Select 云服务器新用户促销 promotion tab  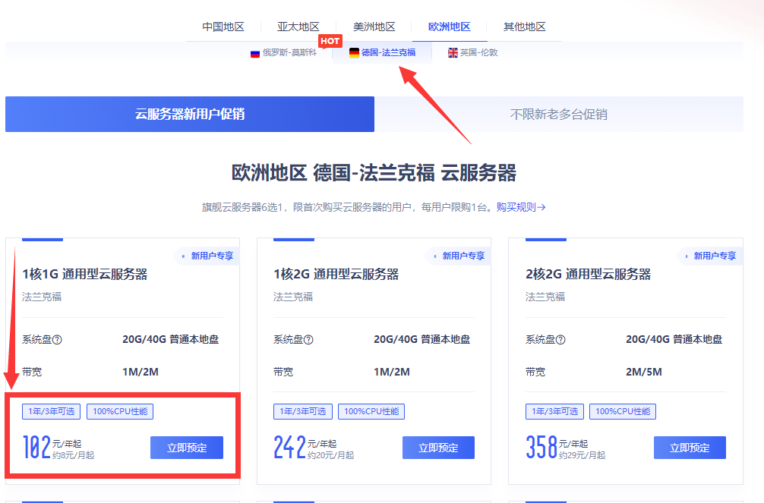[190, 115]
